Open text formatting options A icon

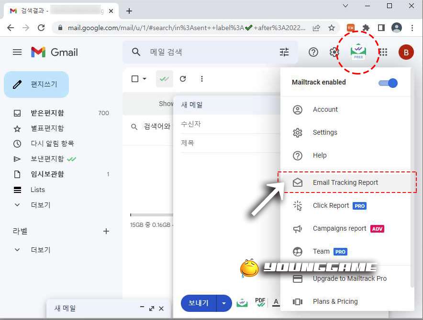pyautogui.click(x=276, y=303)
